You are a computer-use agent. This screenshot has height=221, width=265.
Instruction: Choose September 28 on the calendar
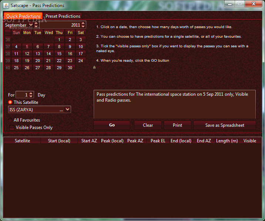(x=48, y=68)
